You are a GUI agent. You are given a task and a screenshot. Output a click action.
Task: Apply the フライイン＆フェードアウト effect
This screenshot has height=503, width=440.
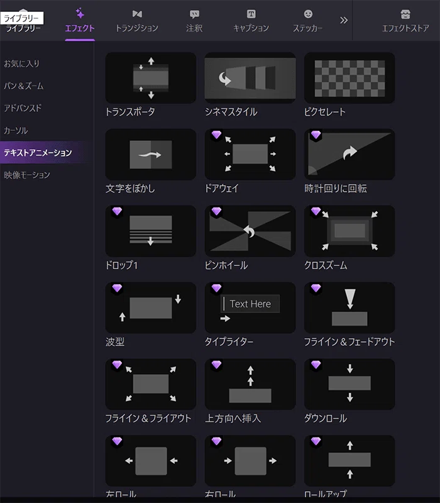(x=349, y=307)
